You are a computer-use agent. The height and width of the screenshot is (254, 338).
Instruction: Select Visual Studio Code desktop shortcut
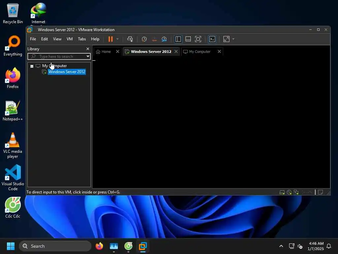[13, 178]
